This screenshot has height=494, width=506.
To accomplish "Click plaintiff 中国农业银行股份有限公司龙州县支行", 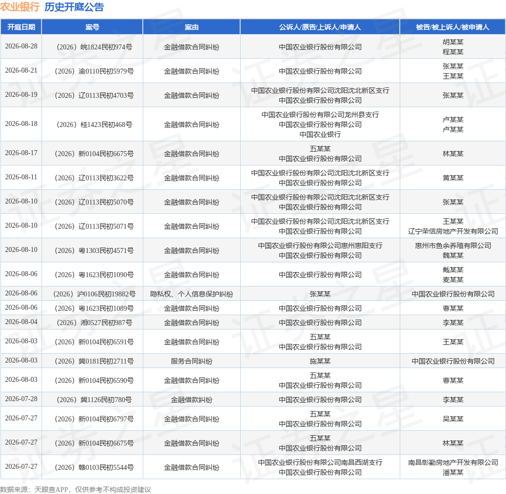I will [320, 115].
